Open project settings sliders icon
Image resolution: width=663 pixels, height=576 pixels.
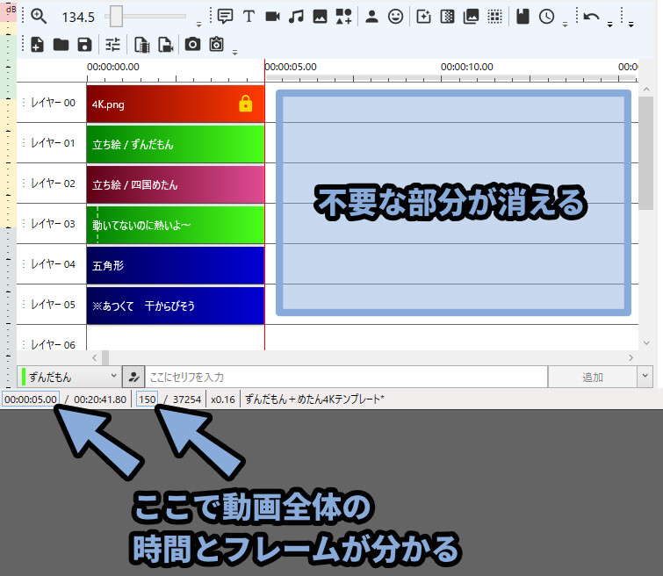112,45
